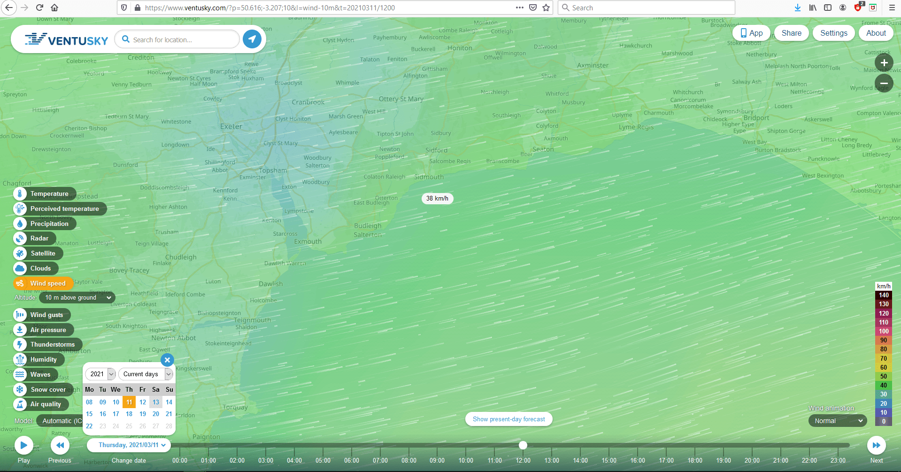Viewport: 901px width, 472px height.
Task: Expand the Wind animation Normal dropdown
Action: pos(838,421)
